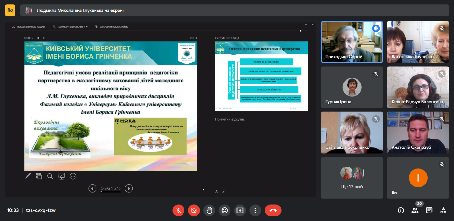This screenshot has width=454, height=221.
Task: Increase the notes text size
Action: pyautogui.click(x=217, y=191)
